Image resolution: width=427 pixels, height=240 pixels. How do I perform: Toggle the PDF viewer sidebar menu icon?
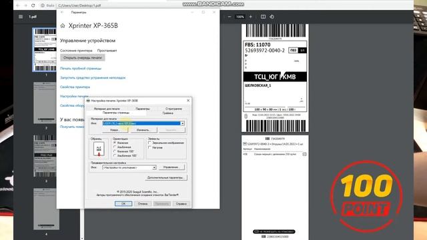coord(21,17)
